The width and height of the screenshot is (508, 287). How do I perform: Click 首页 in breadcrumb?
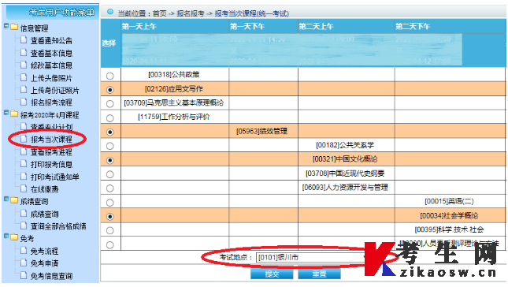[159, 13]
